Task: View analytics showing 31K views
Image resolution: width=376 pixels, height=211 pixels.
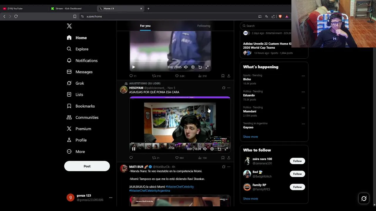Action: pos(203,76)
